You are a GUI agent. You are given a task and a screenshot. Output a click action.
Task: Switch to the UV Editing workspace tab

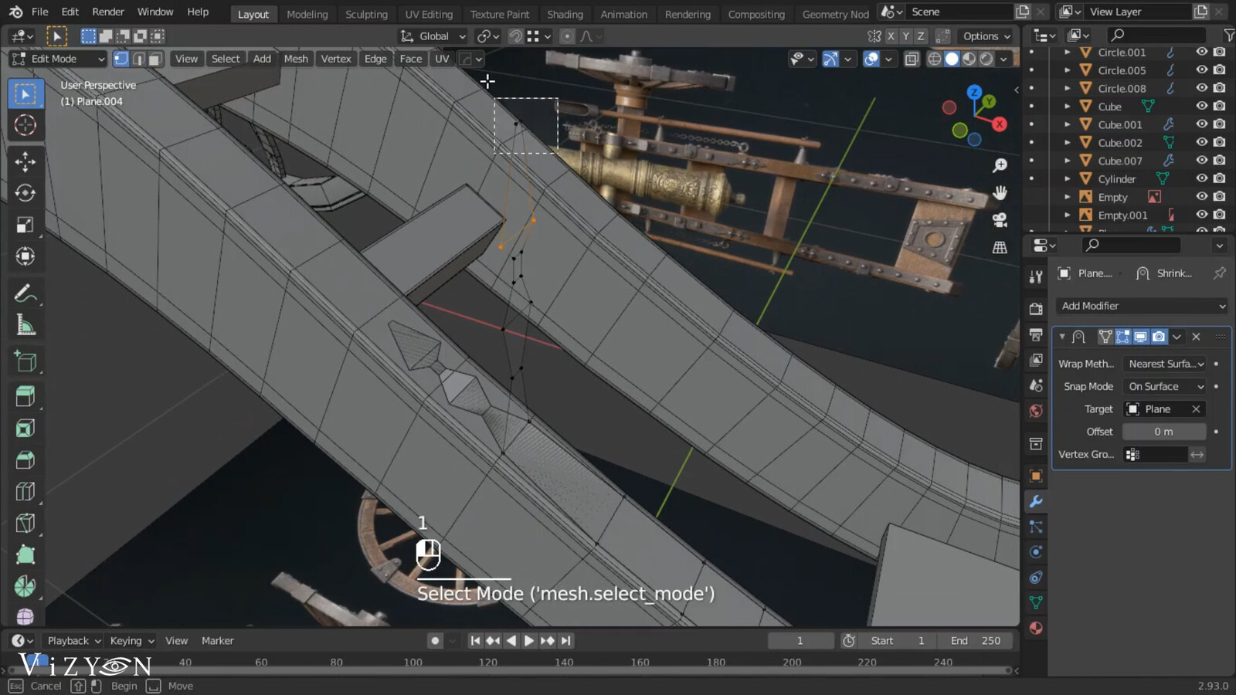point(429,14)
